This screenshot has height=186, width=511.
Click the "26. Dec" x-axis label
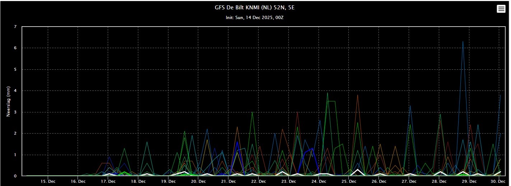coord(379,182)
